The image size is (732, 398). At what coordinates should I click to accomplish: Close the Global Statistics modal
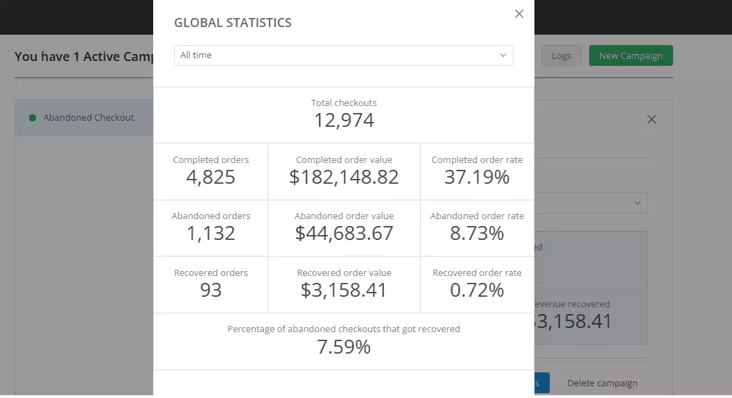click(x=519, y=14)
